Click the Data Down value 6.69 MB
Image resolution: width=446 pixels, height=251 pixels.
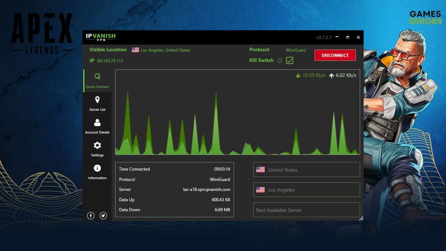click(x=223, y=210)
